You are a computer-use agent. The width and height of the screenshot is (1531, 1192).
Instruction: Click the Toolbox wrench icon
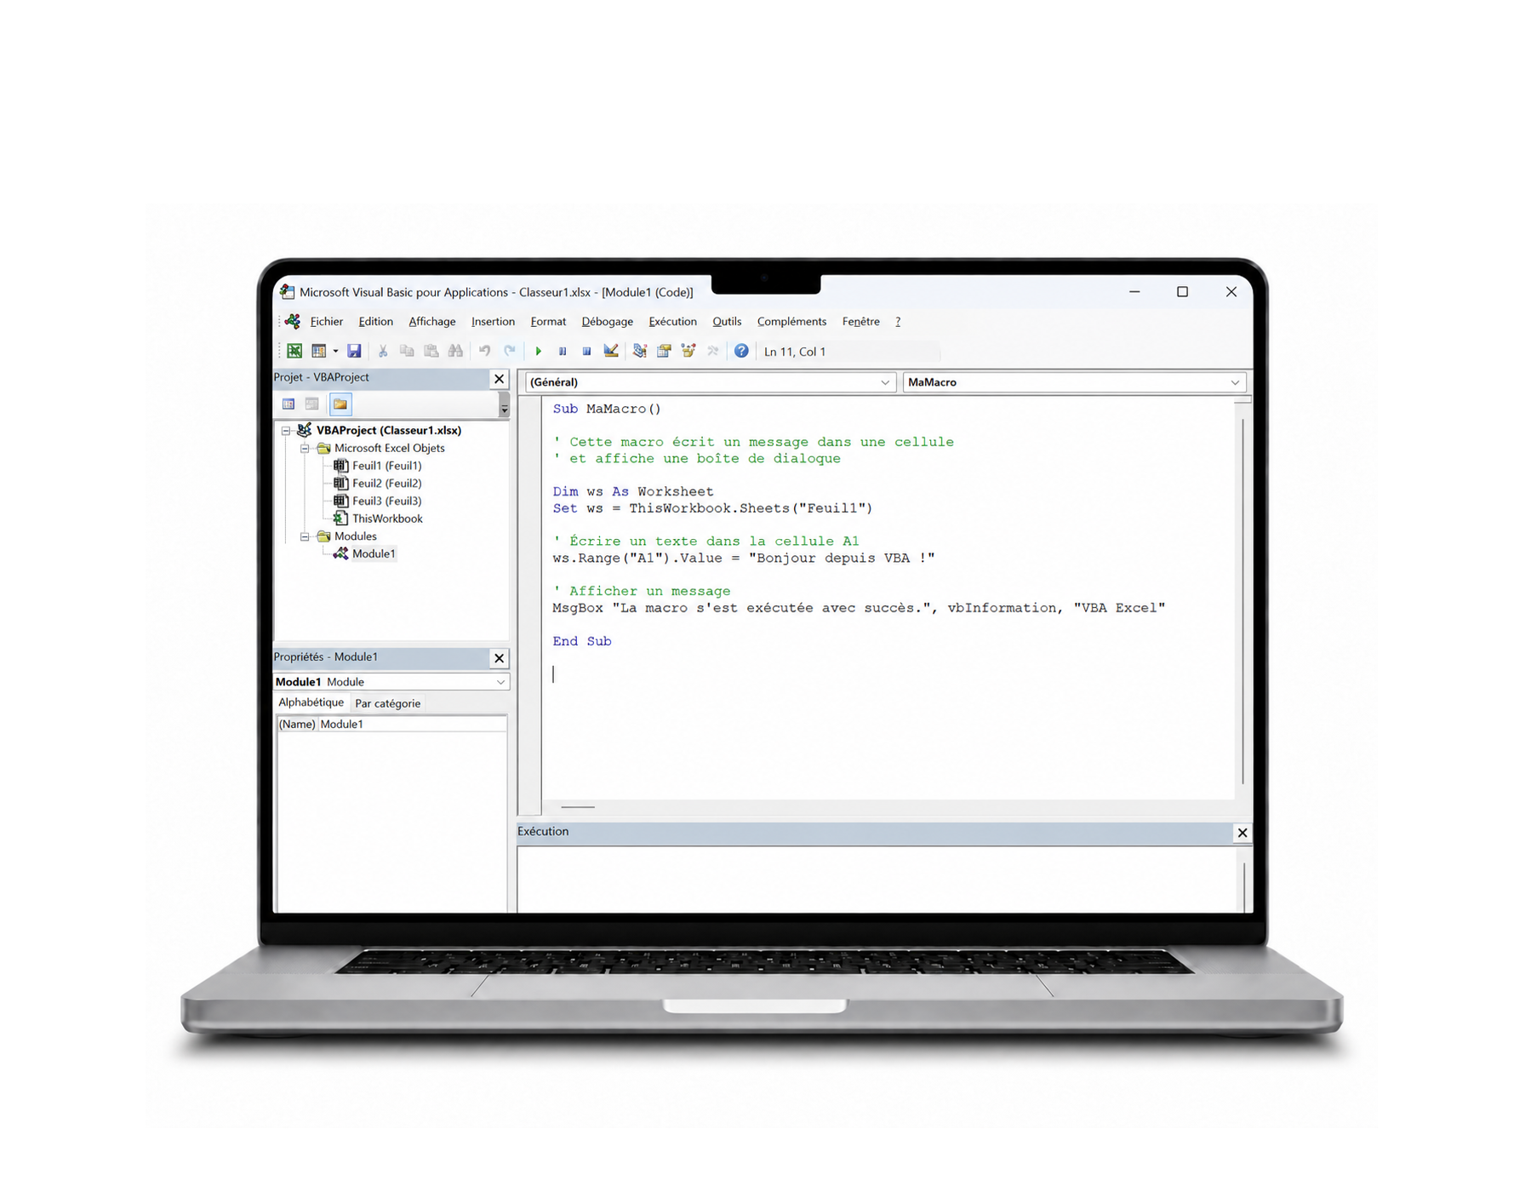(x=713, y=351)
